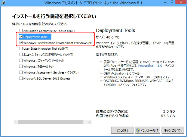The width and height of the screenshot is (187, 137).
Task: Click the サイズ: 40.6 MB text
Action: [x=108, y=37]
